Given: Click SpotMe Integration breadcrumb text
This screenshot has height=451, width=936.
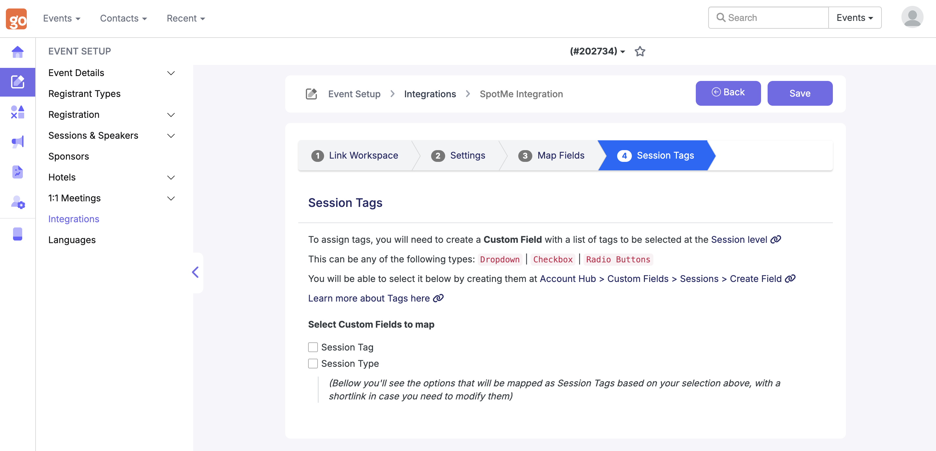Looking at the screenshot, I should coord(521,94).
